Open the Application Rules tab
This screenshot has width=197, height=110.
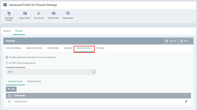(34, 48)
